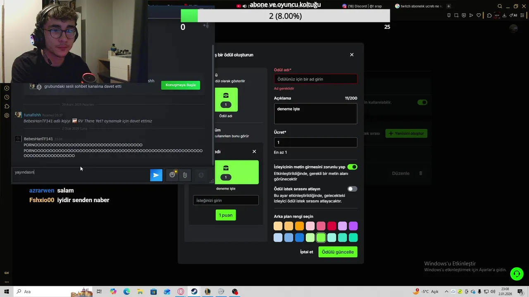This screenshot has width=529, height=297.
Task: Open the browser easy setup menu icon
Action: pyautogui.click(x=523, y=16)
